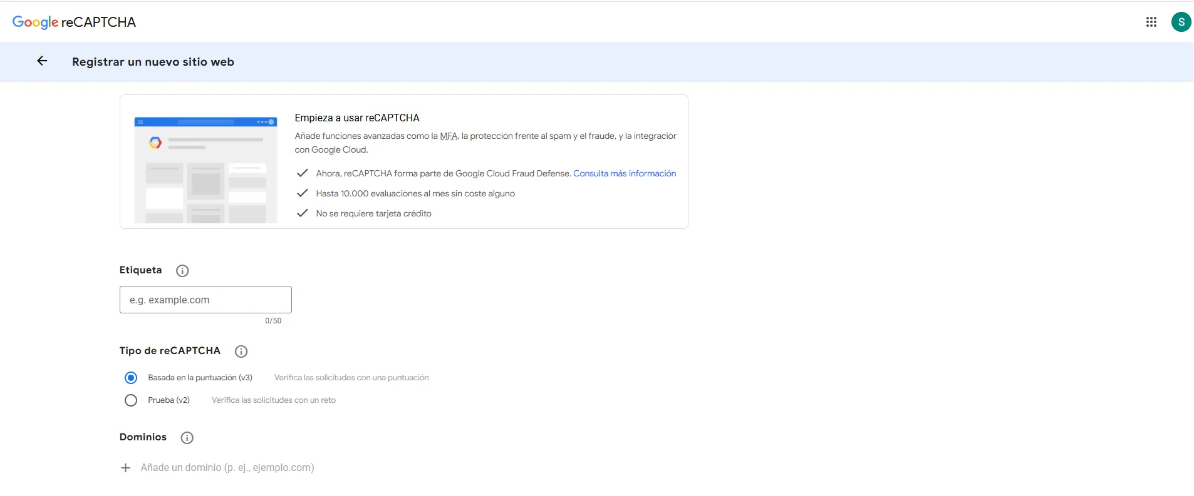The image size is (1194, 496).
Task: Select Basada en la puntuación (v3) radio
Action: click(x=131, y=378)
